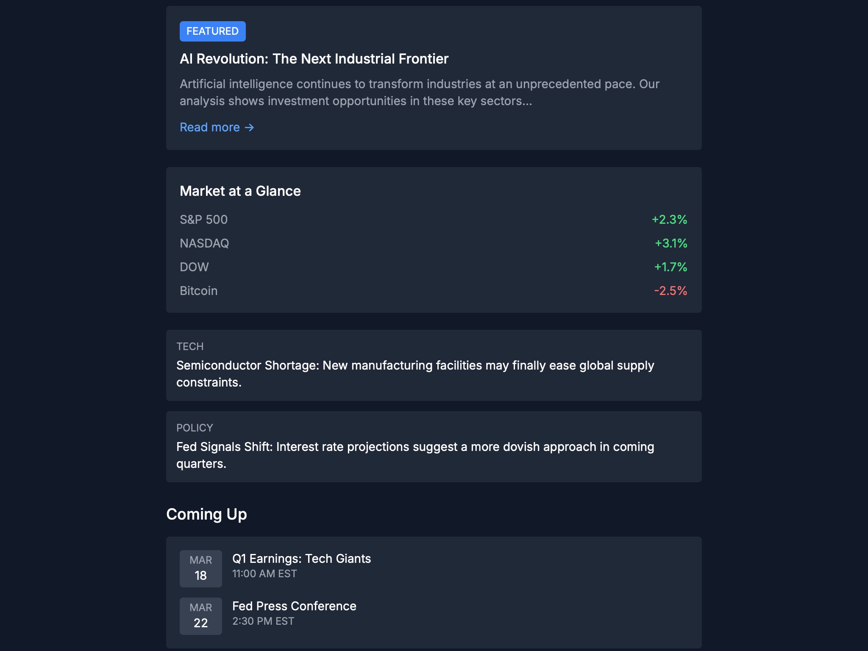Screen dimensions: 868x651
Task: Open the Read more link
Action: point(209,127)
